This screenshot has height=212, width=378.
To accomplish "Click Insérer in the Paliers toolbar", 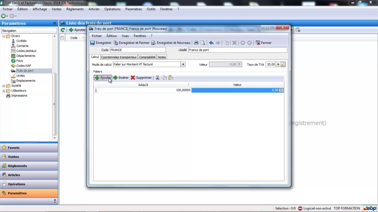I will click(121, 78).
